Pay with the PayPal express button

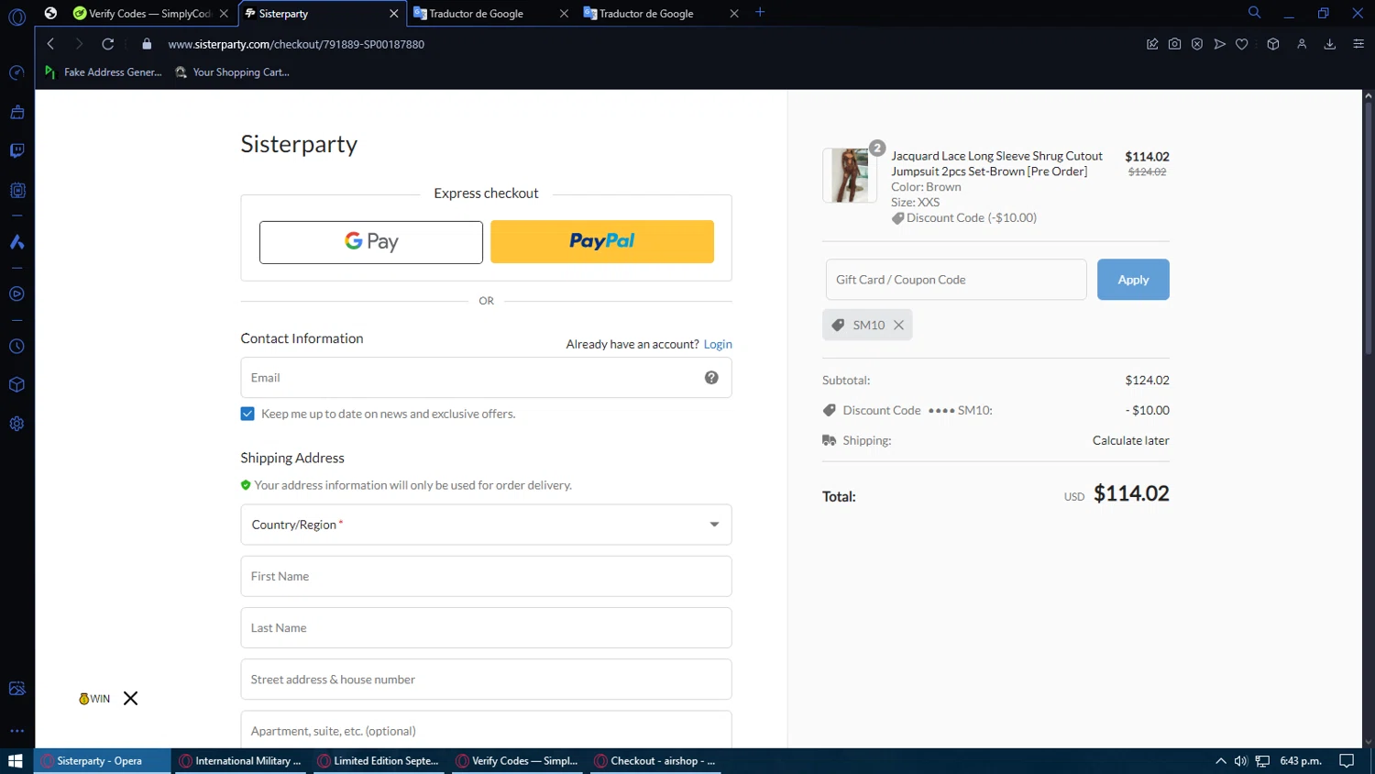pyautogui.click(x=601, y=241)
